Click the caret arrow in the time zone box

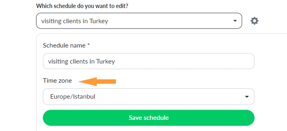(247, 97)
